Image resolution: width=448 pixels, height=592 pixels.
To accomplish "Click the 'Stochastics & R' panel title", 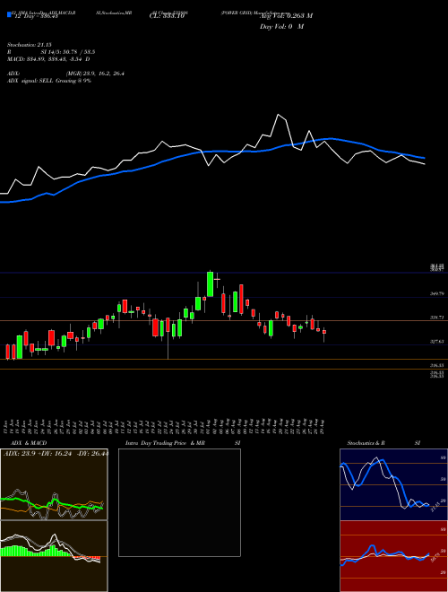I will coord(366,443).
